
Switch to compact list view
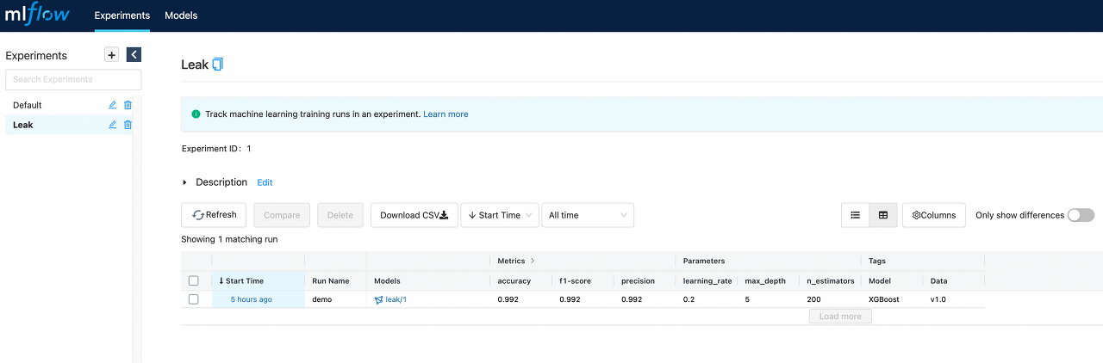856,215
